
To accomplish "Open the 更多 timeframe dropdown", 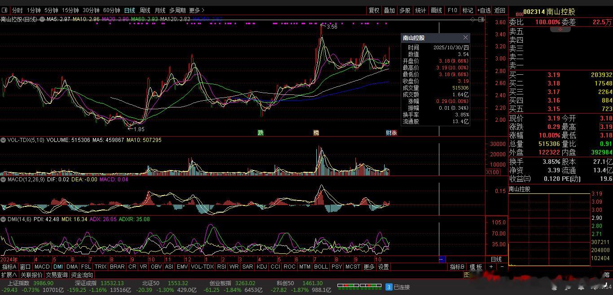I will tap(197, 10).
